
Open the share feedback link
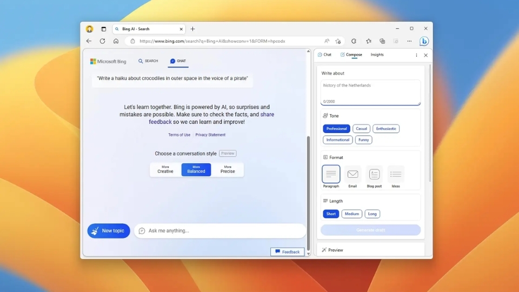[x=211, y=118]
